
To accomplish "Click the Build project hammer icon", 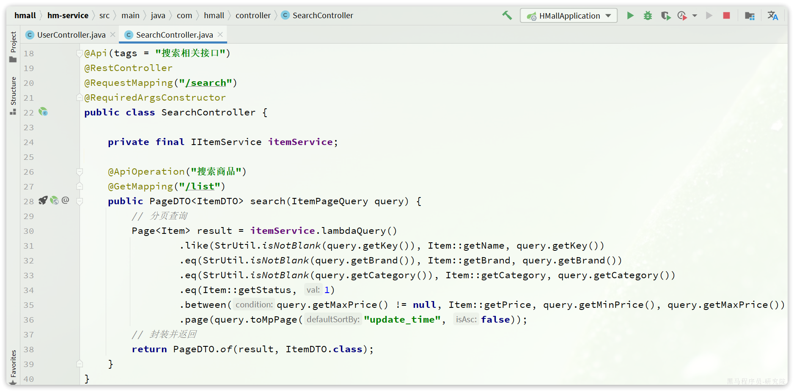I will pos(507,16).
